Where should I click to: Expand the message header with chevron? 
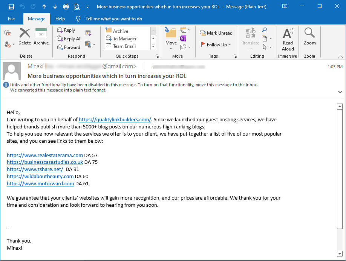click(x=340, y=92)
